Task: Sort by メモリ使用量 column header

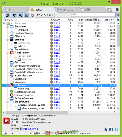Action: [x=93, y=20]
